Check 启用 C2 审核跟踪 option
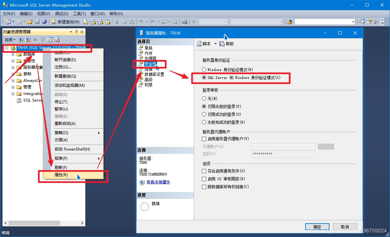Viewport: 390px width, 237px height. click(204, 179)
